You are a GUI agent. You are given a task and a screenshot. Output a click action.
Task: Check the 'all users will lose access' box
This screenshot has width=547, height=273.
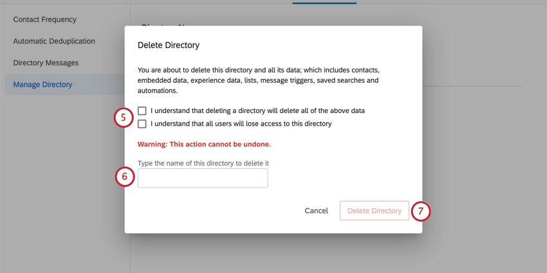[142, 123]
